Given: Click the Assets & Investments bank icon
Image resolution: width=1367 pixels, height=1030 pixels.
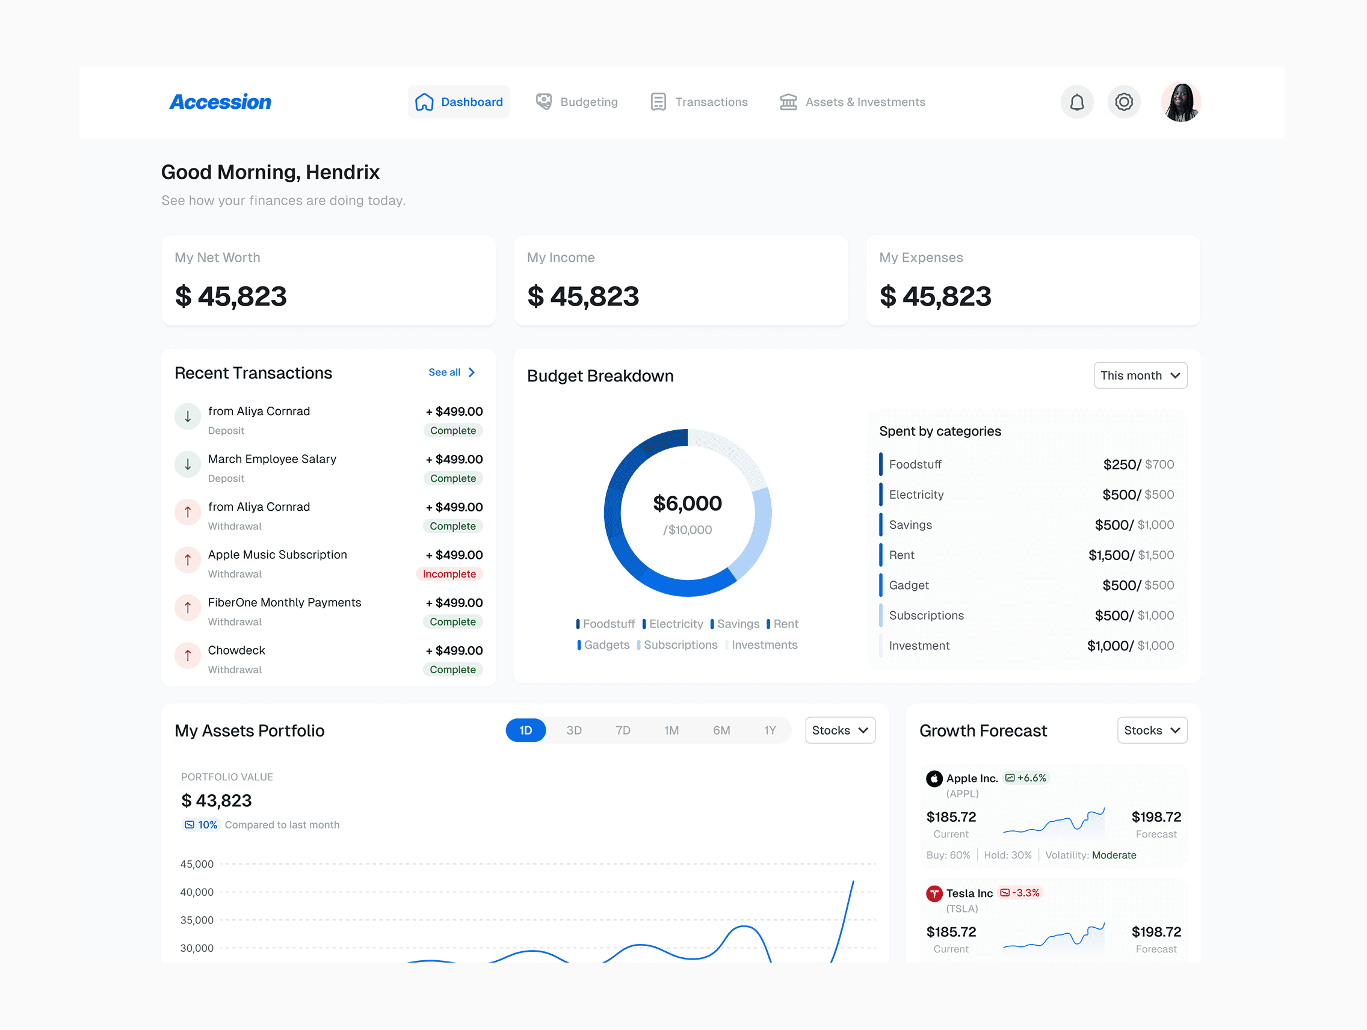Looking at the screenshot, I should point(788,102).
